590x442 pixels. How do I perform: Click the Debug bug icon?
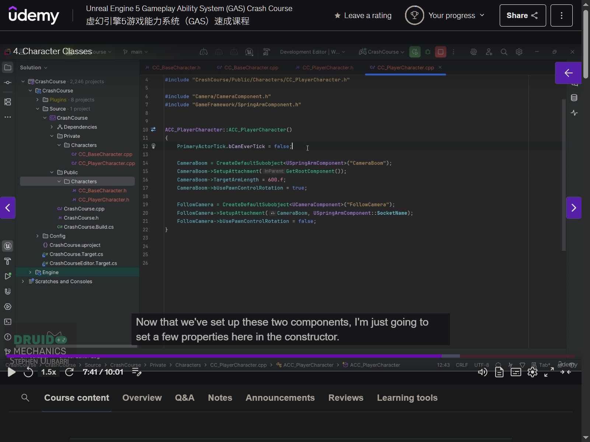click(x=428, y=52)
